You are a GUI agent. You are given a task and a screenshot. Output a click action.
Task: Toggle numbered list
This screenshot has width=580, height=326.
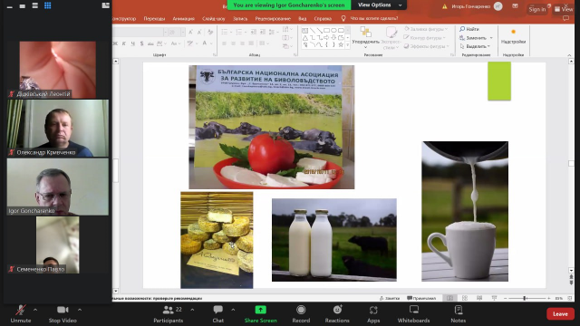click(239, 33)
